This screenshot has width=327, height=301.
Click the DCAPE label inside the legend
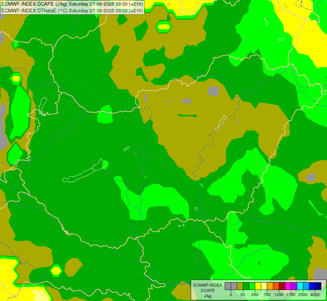208,291
